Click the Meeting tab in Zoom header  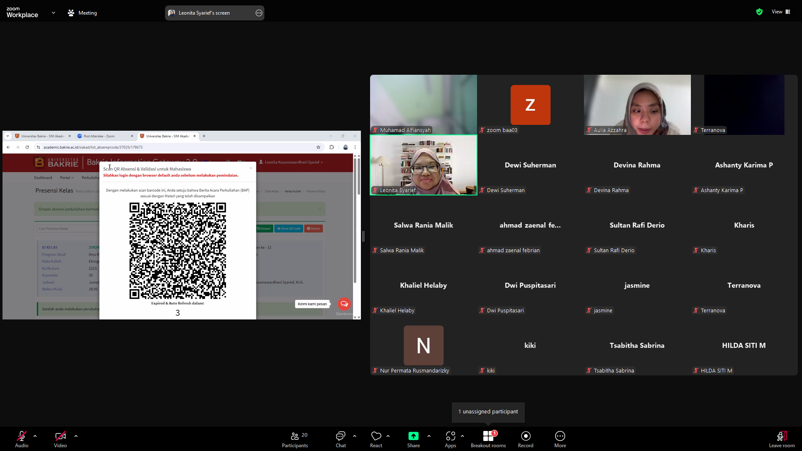[82, 13]
